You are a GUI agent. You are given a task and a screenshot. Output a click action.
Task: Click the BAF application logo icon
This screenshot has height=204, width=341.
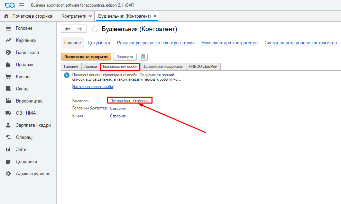[x=10, y=5]
